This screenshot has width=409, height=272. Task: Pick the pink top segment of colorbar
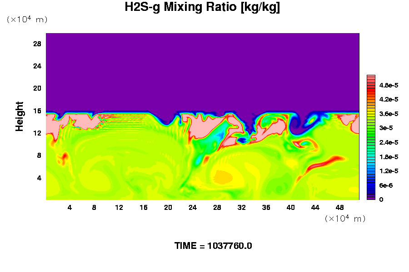[x=371, y=78]
